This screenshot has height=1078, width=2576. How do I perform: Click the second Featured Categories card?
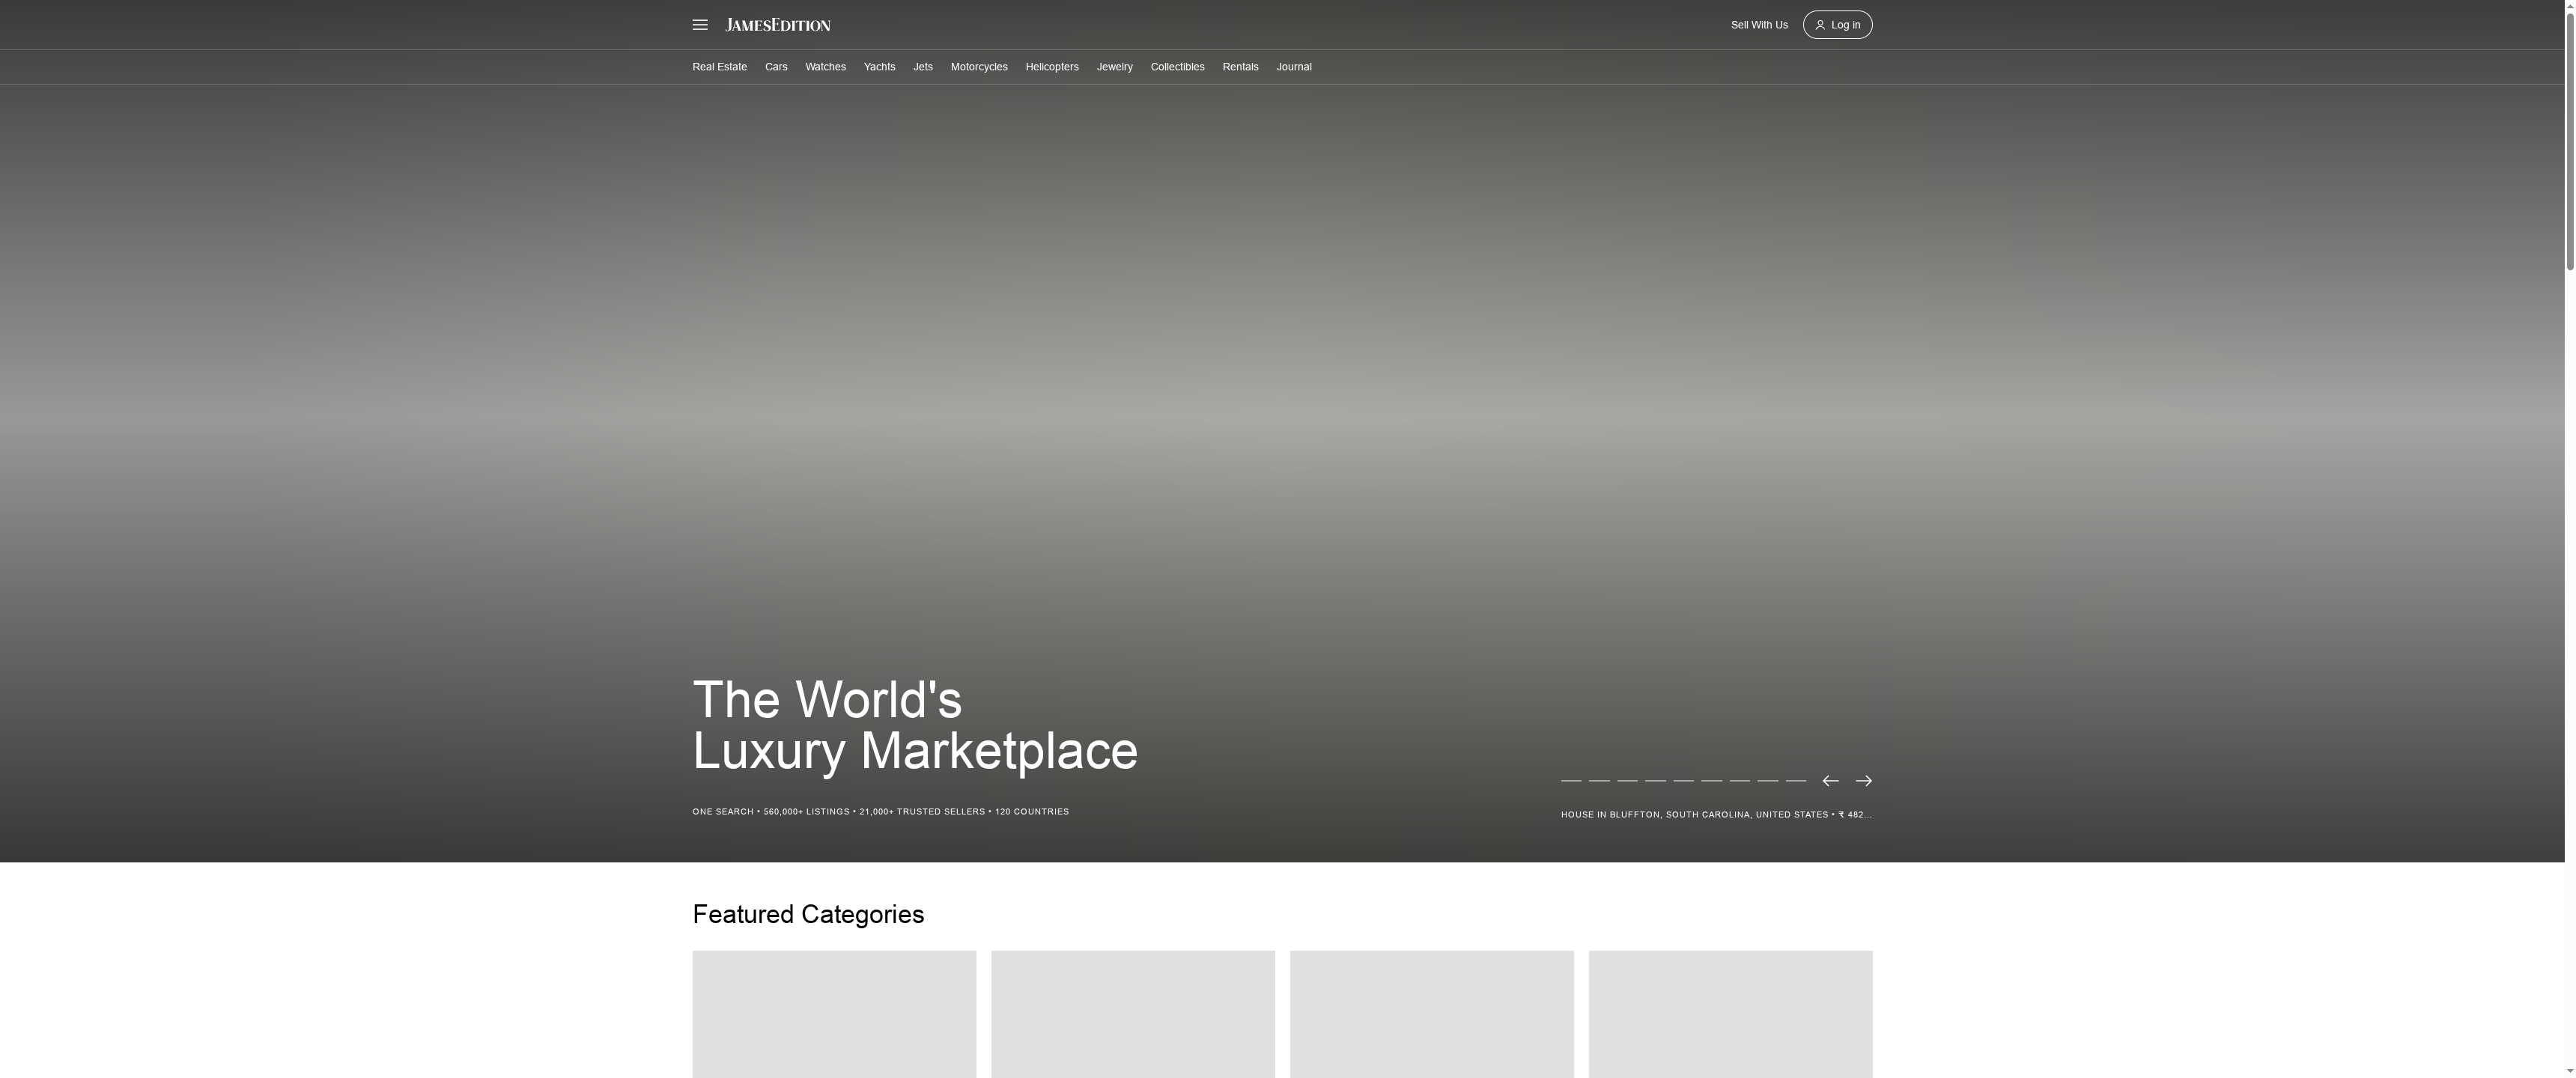pos(1133,1014)
